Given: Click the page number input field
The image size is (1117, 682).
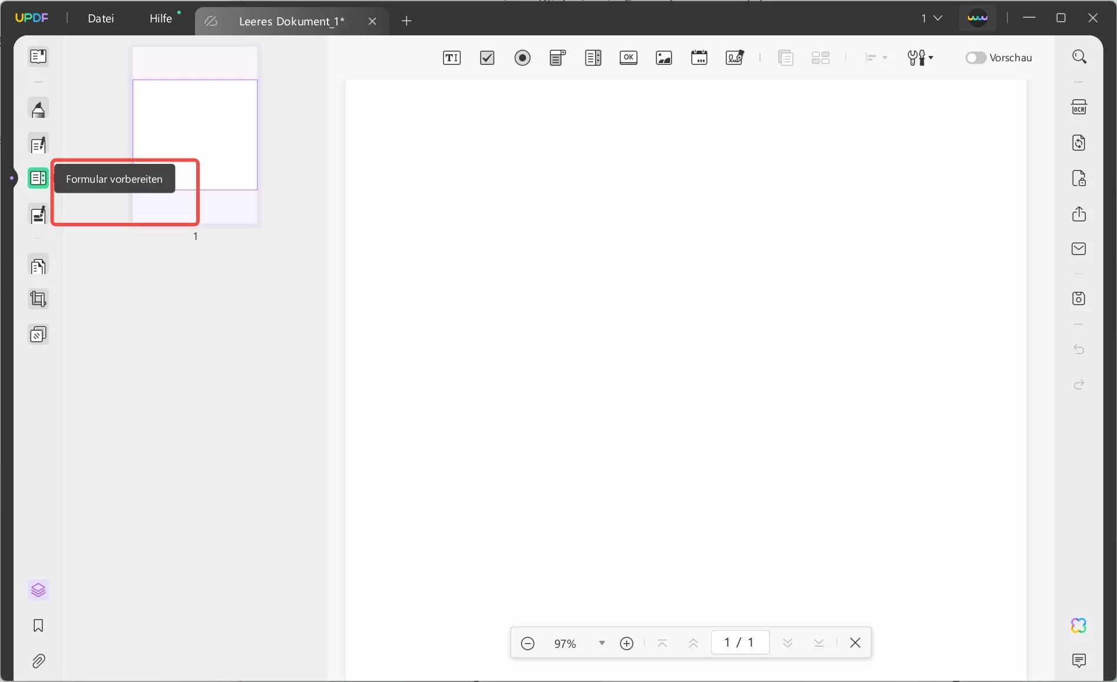Looking at the screenshot, I should [740, 643].
